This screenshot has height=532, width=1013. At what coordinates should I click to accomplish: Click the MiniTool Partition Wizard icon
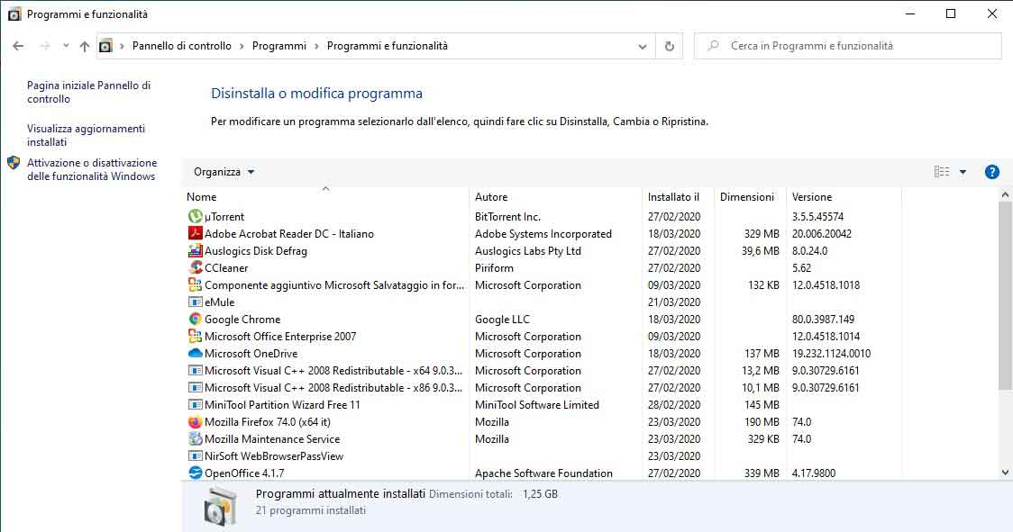coord(195,404)
